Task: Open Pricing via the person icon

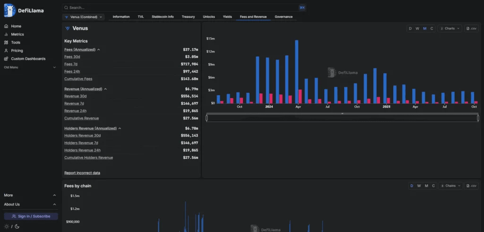Action: (6, 50)
